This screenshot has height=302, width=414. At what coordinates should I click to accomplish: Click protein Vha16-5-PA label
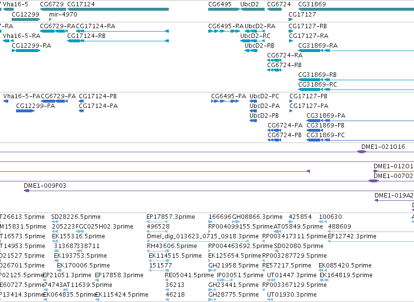22,96
